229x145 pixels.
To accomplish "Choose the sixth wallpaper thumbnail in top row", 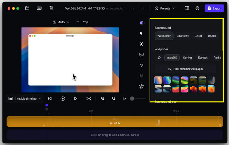I will click(x=202, y=80).
